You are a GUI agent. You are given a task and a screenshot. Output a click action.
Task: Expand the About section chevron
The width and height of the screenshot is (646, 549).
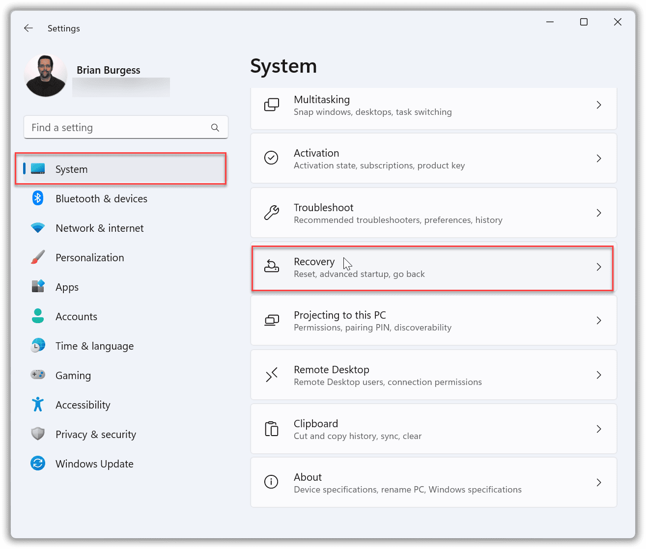click(599, 482)
